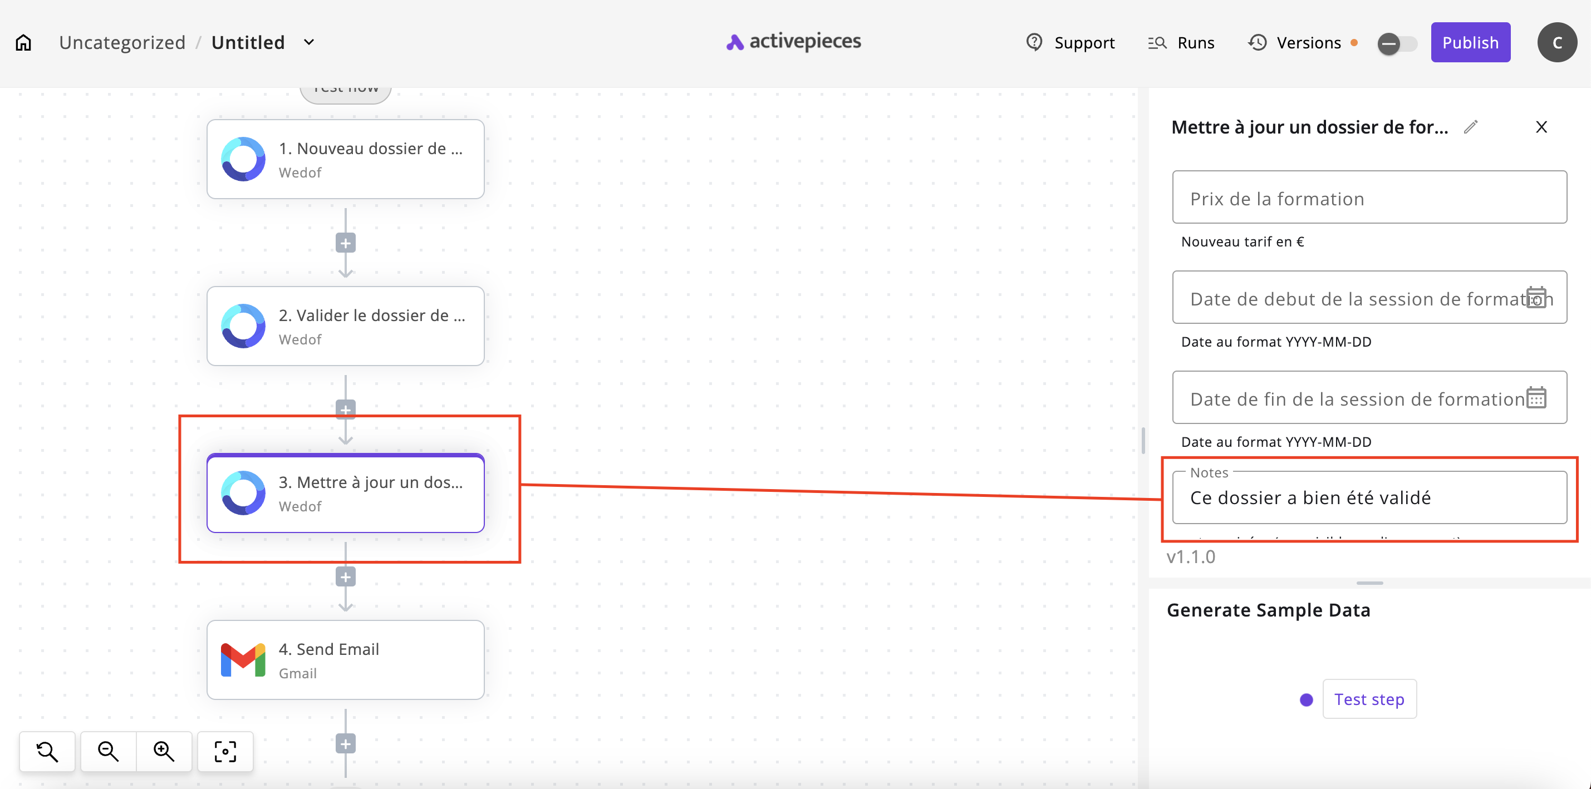The image size is (1591, 789).
Task: Add step after Nouveau dossier trigger
Action: pyautogui.click(x=345, y=243)
